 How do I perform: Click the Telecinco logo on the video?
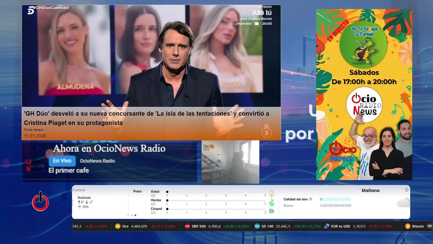coord(30,11)
